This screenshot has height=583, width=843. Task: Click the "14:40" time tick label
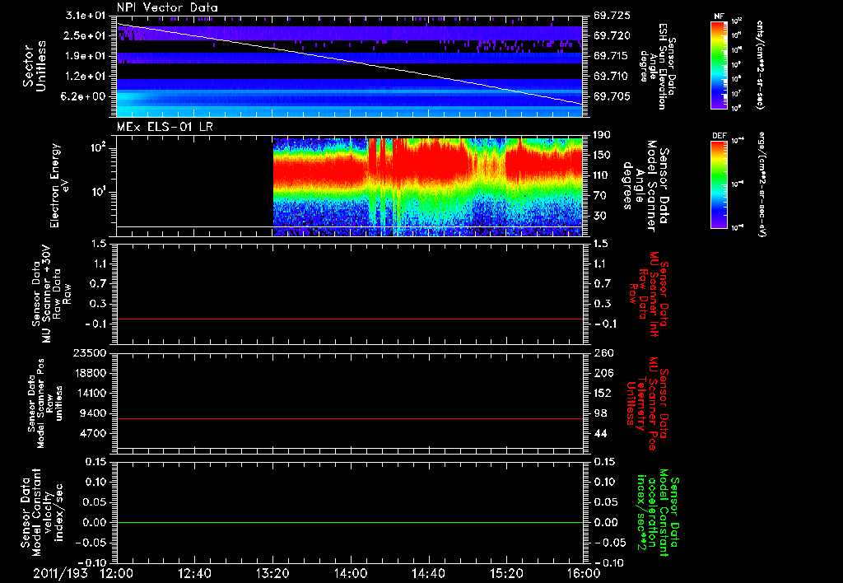[x=428, y=573]
